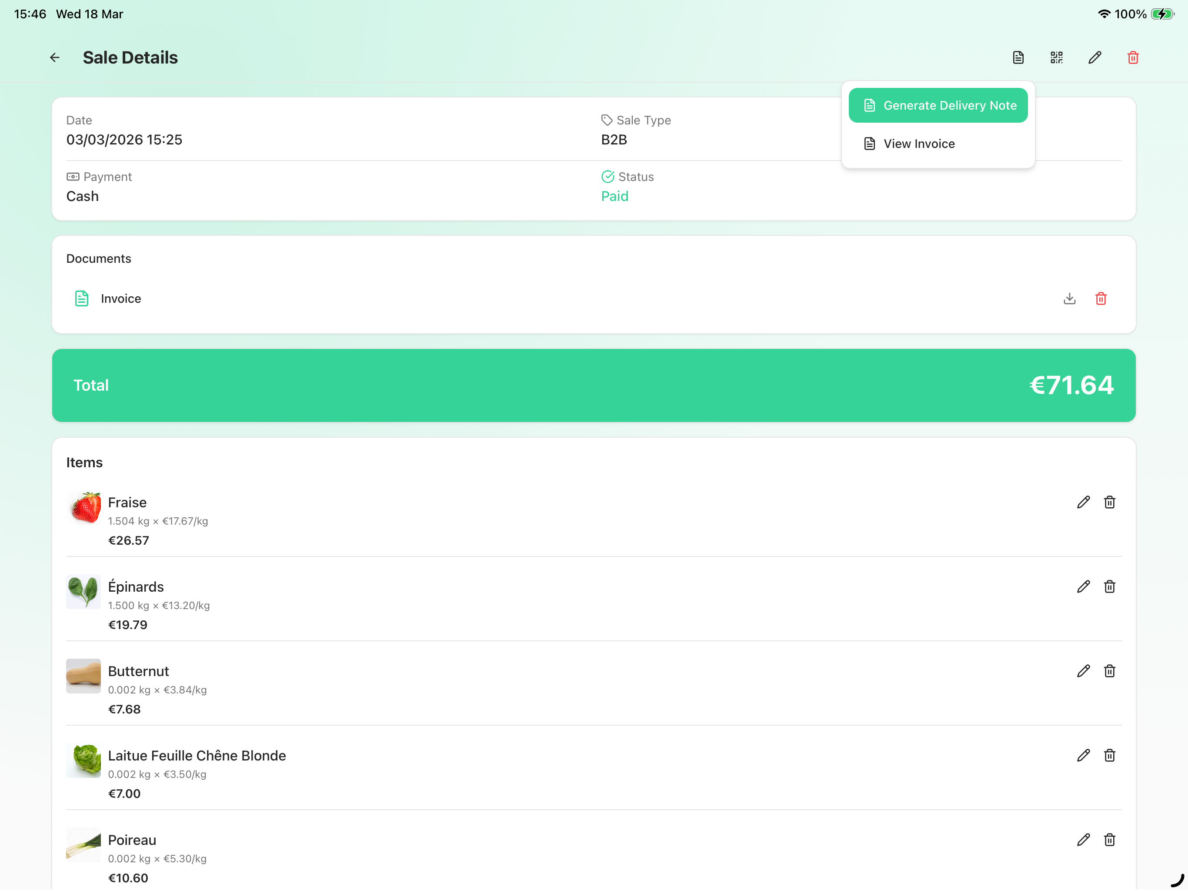
Task: Click the Butternut price €7.68
Action: click(x=124, y=709)
